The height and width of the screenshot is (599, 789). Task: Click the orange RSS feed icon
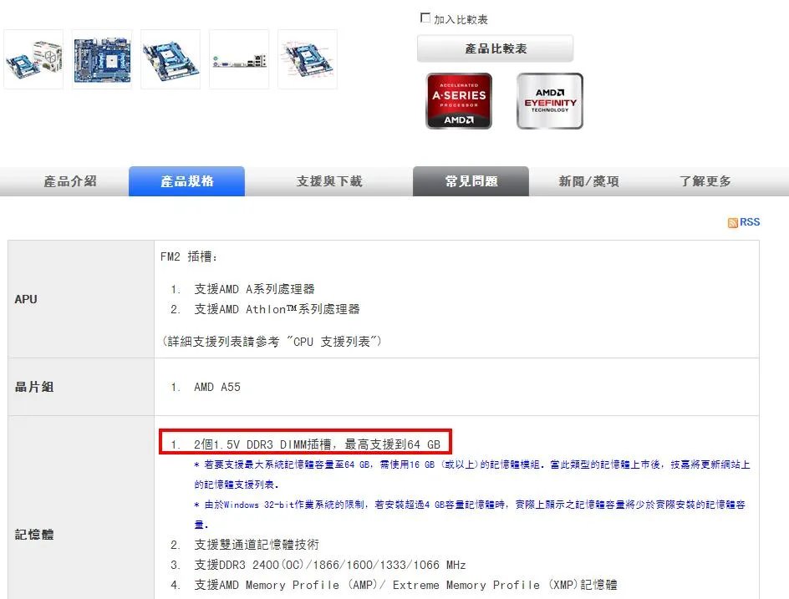tap(732, 221)
